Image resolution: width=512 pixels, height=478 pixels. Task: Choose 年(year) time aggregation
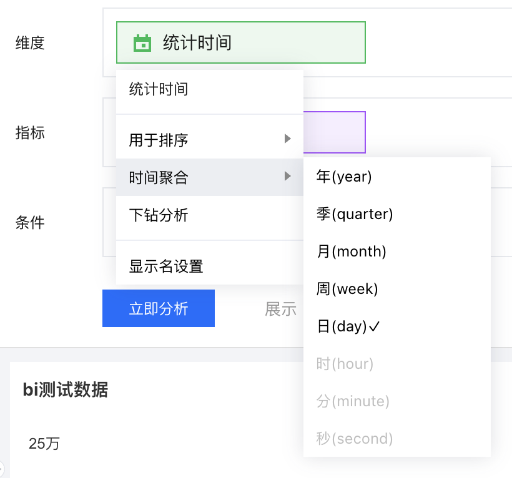click(344, 177)
